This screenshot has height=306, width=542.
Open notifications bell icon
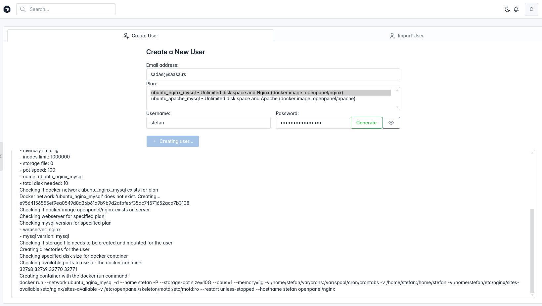pyautogui.click(x=516, y=9)
